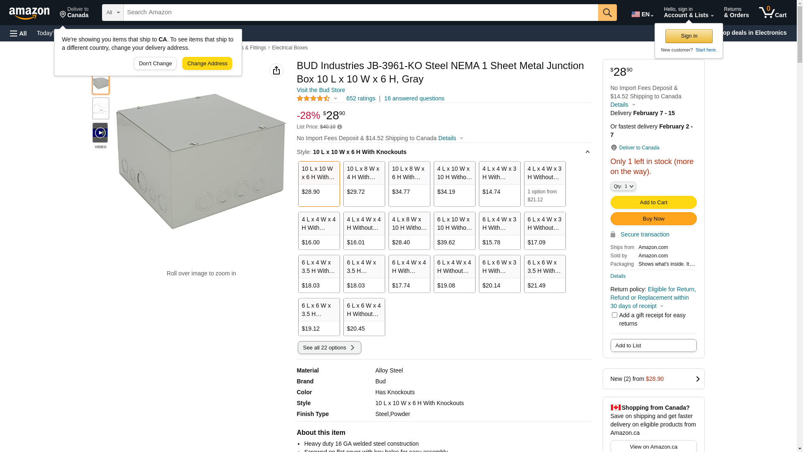Image resolution: width=803 pixels, height=452 pixels.
Task: Open the All hamburger menu
Action: pyautogui.click(x=18, y=33)
